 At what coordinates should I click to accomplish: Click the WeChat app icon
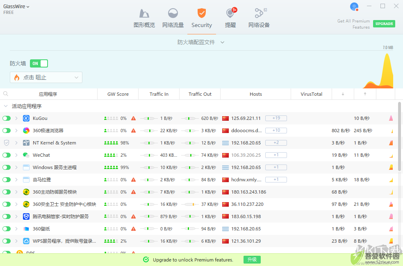point(26,155)
